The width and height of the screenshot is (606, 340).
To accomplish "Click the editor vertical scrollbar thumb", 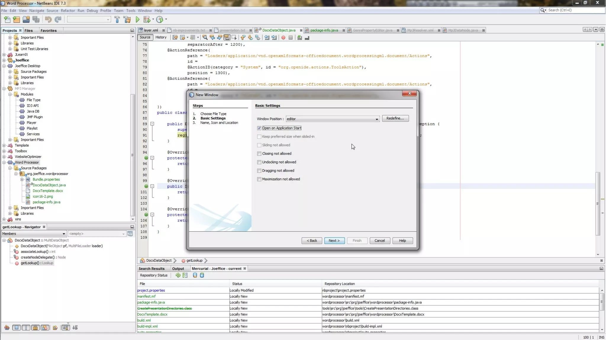I will (x=597, y=204).
